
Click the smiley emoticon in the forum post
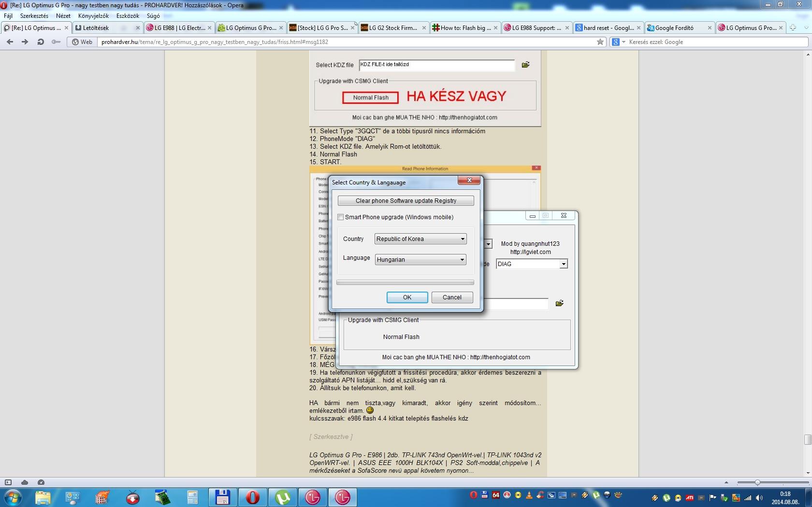click(x=370, y=410)
